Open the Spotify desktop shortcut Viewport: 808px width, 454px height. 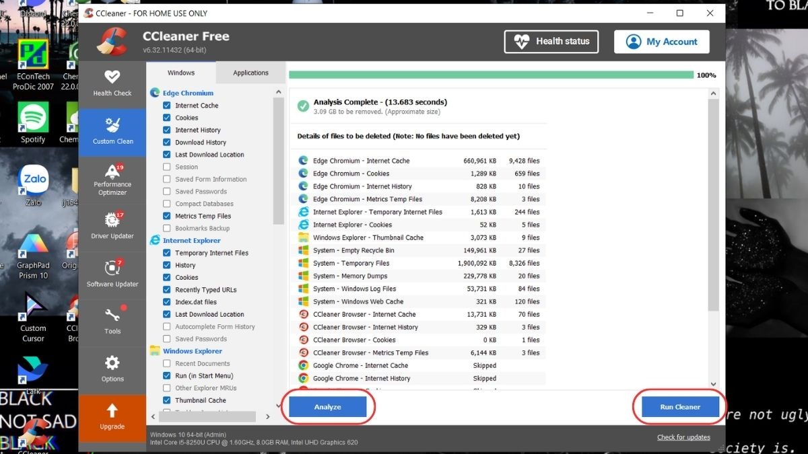pos(33,123)
